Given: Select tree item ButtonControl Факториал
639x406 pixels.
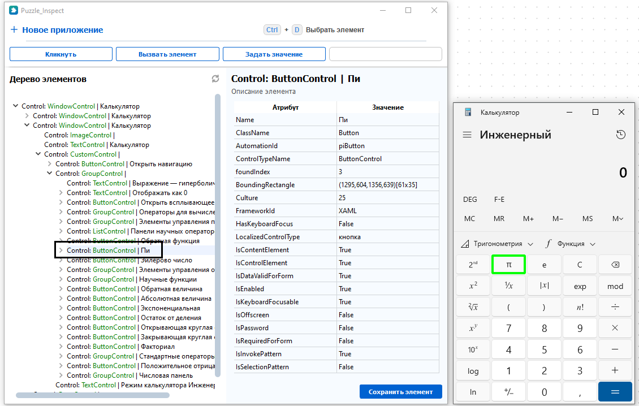Looking at the screenshot, I should (x=120, y=347).
